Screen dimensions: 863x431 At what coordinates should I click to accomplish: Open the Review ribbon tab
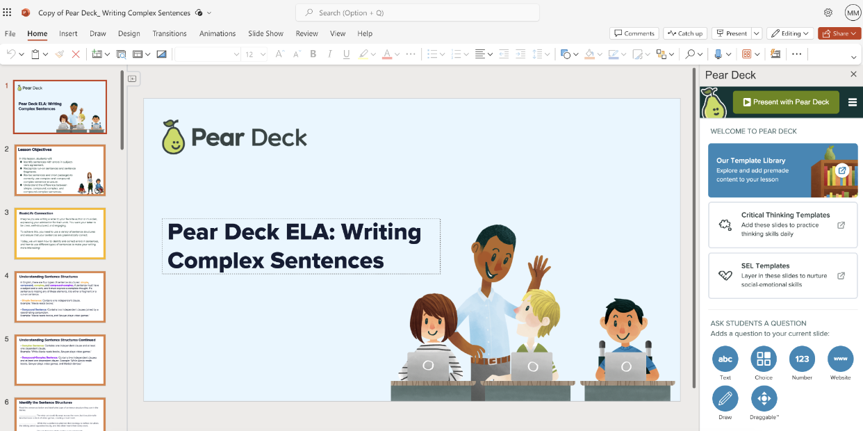pos(306,33)
